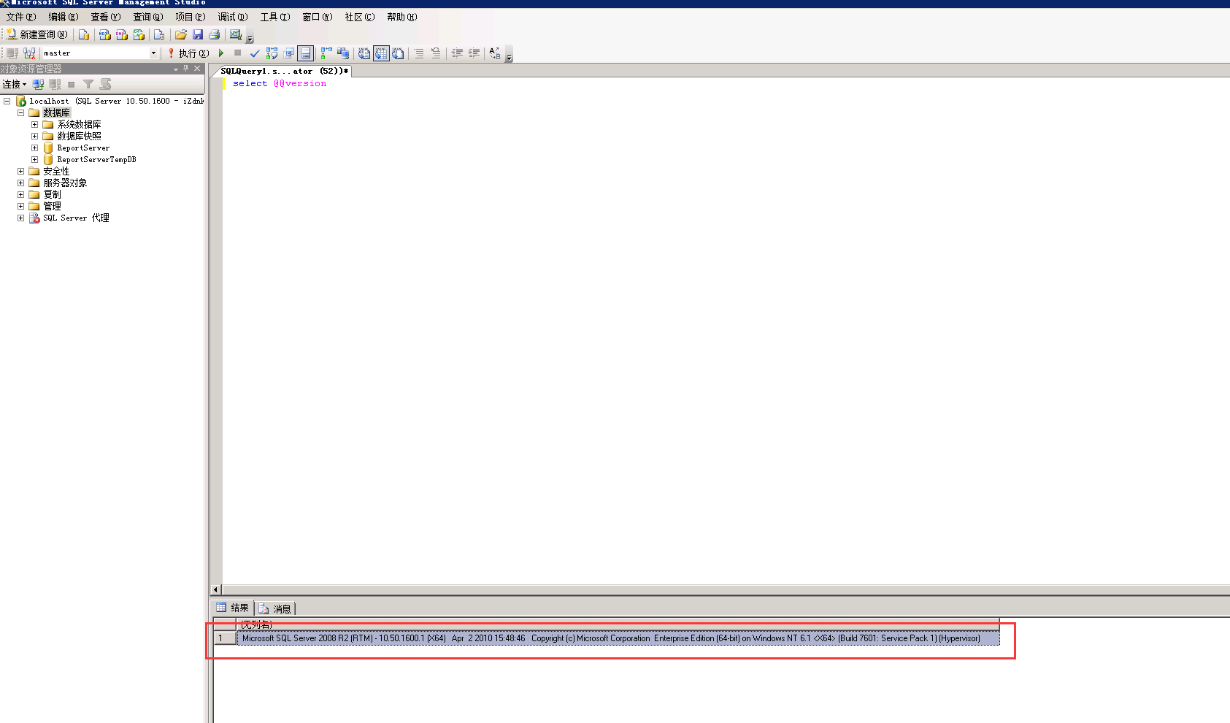Open the 文件 menu
Screen dimensions: 1230x723
pyautogui.click(x=21, y=17)
